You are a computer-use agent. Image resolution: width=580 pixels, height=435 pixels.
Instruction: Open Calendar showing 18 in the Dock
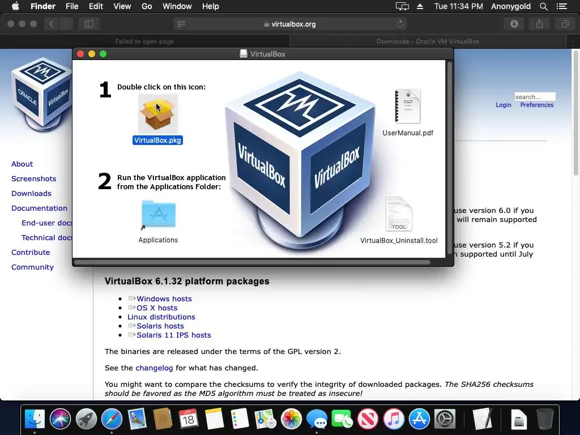point(189,419)
